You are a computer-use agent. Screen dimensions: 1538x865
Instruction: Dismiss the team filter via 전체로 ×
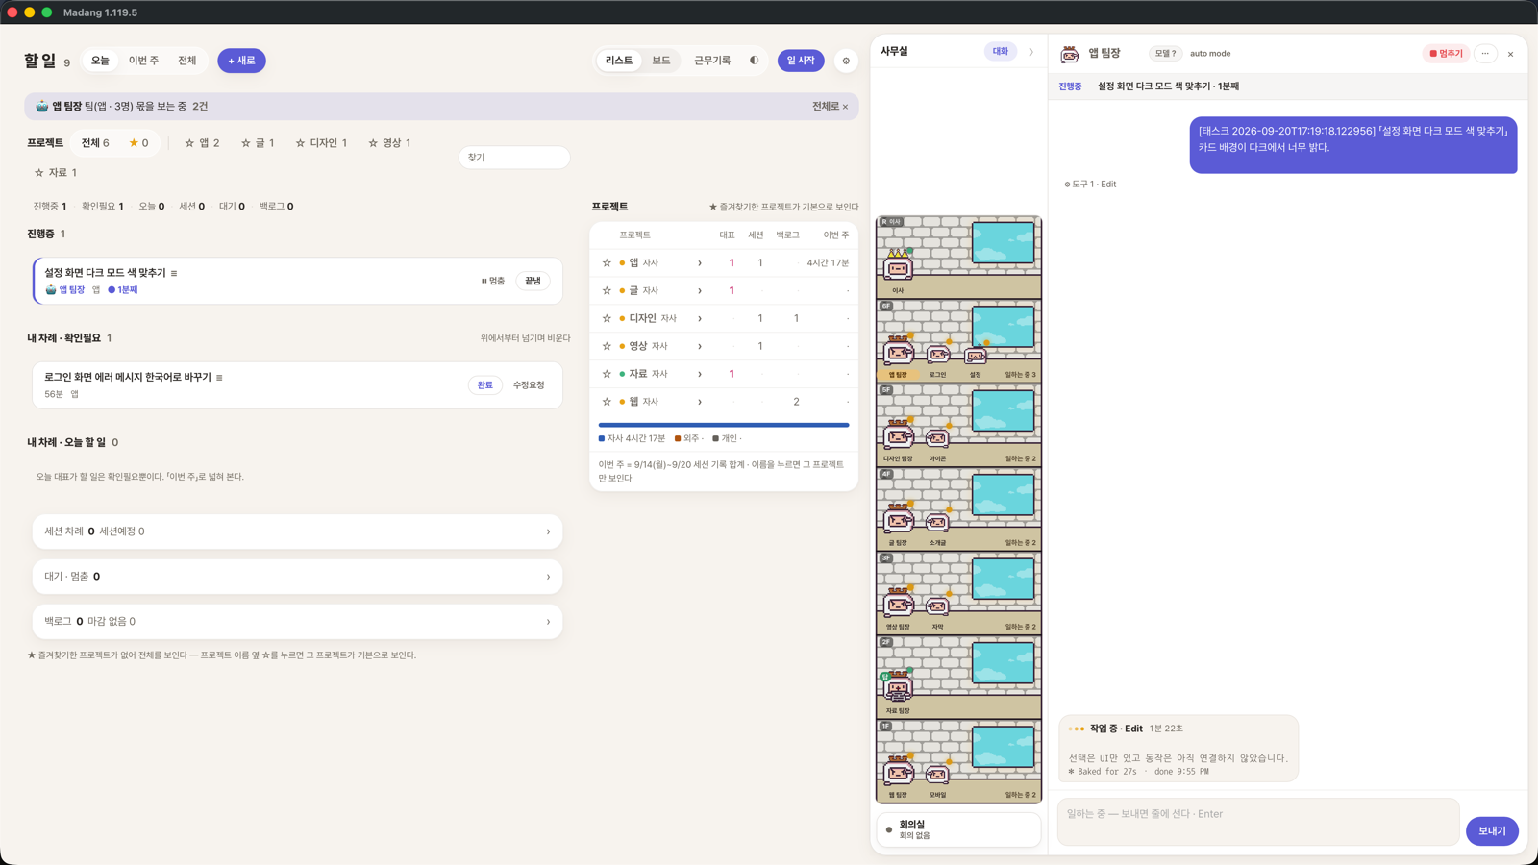click(x=830, y=107)
